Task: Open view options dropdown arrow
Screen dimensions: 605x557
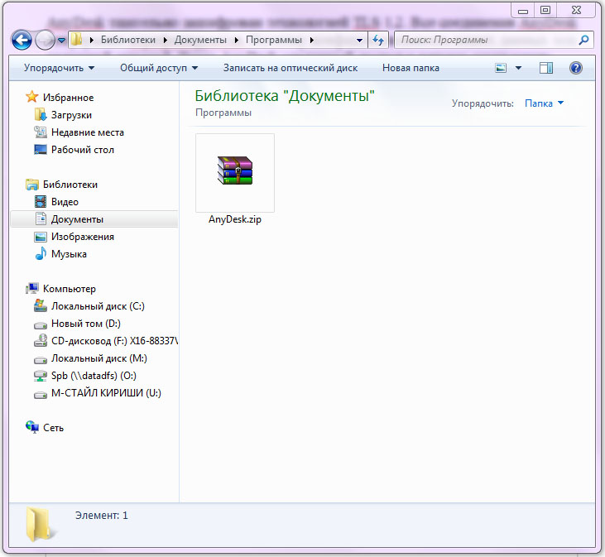Action: 518,68
